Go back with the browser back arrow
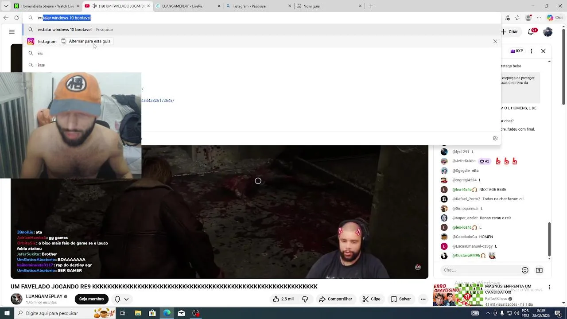The image size is (567, 319). click(x=5, y=18)
